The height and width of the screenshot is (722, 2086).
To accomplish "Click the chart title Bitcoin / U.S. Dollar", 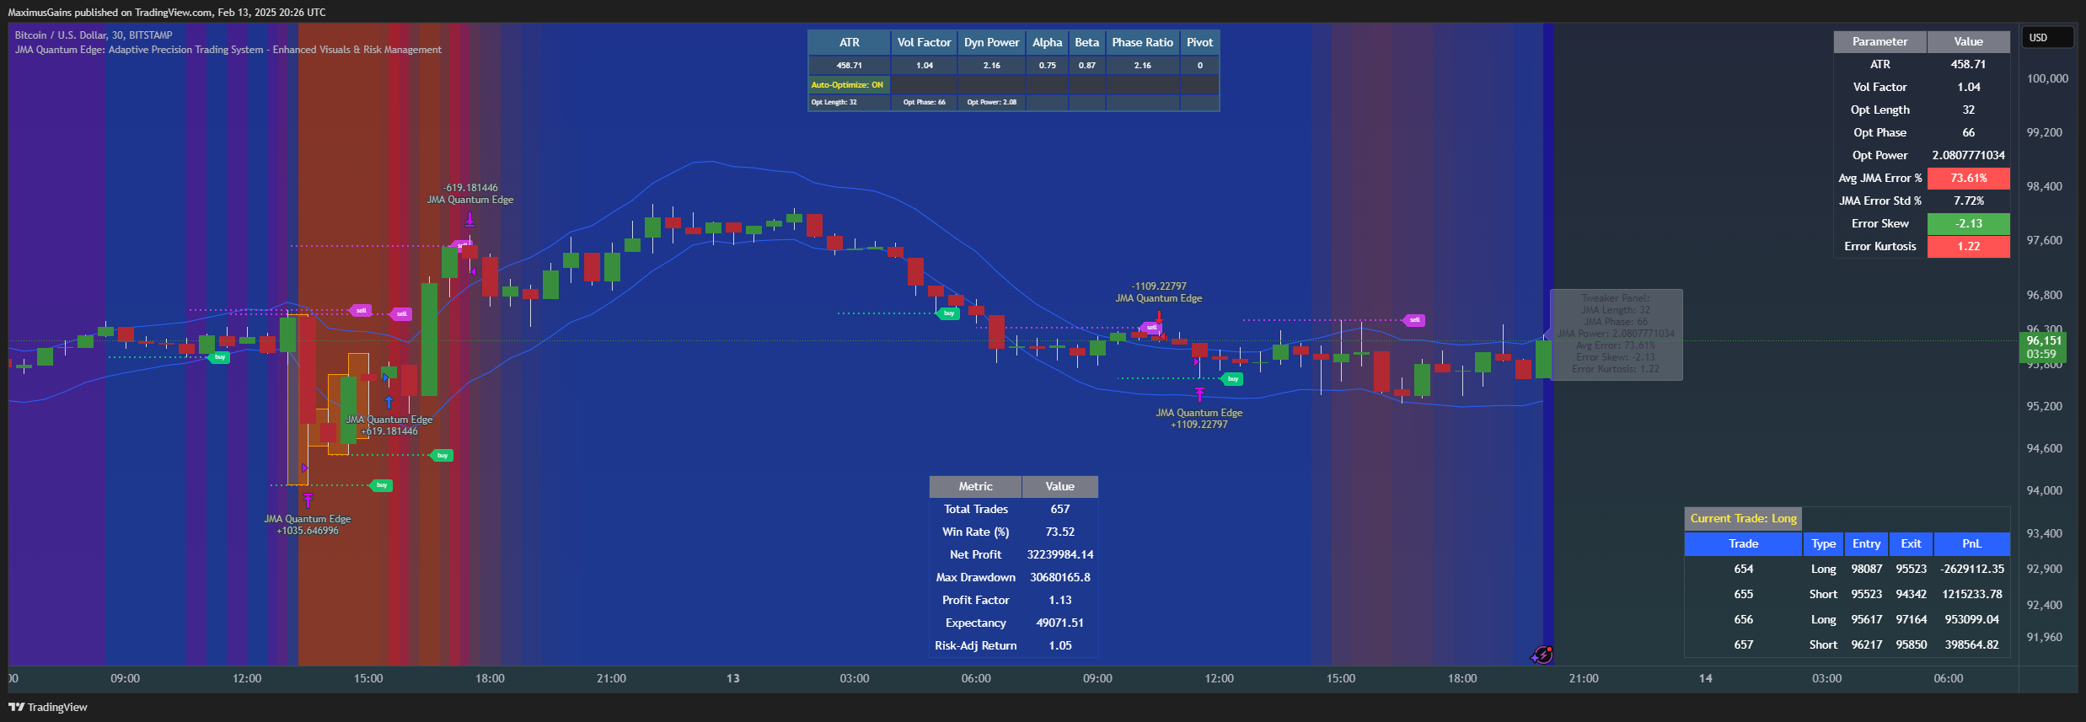I will 94,35.
